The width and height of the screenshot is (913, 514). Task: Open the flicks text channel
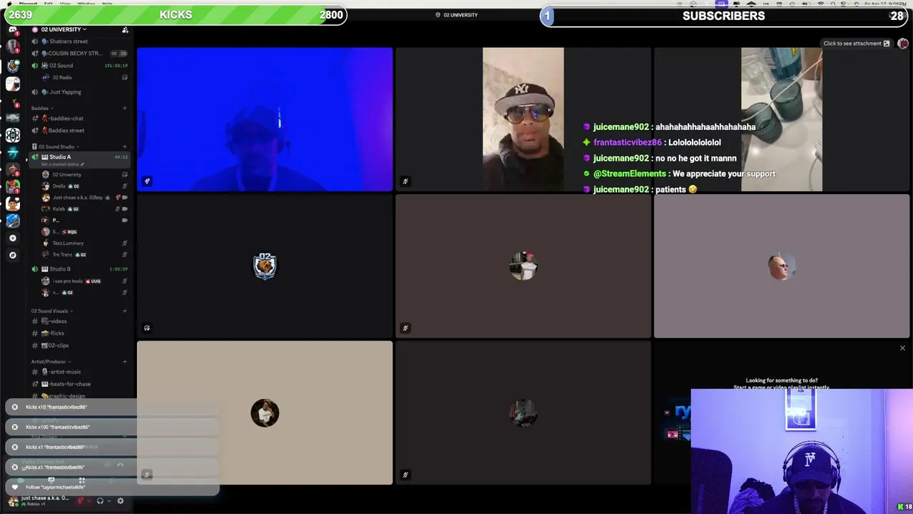[x=79, y=333]
